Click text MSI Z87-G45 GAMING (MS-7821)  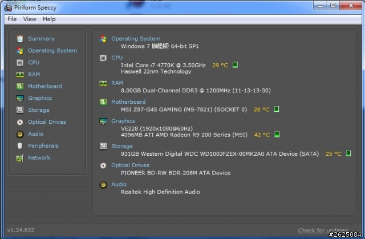tap(167, 110)
